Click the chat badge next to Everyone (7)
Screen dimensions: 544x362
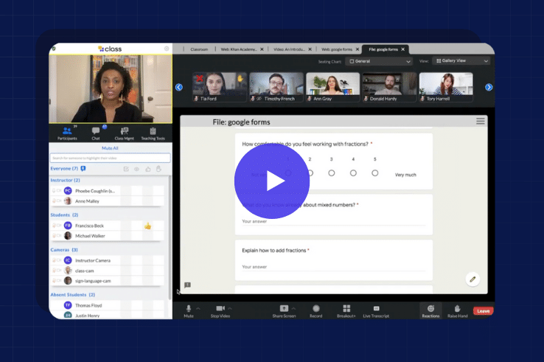(x=83, y=169)
